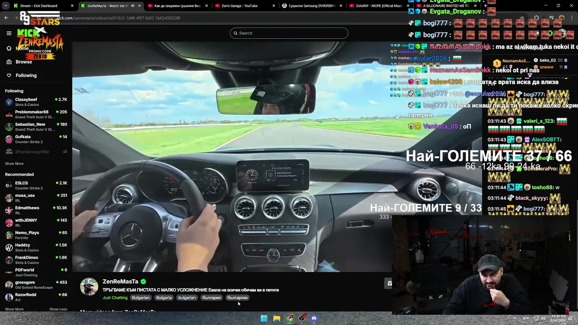This screenshot has width=578, height=325.
Task: Open the Windows Start menu
Action: pyautogui.click(x=264, y=318)
